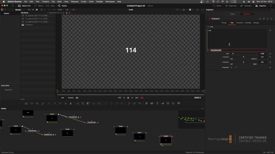Add a Transform node from the toolbar

99,104
